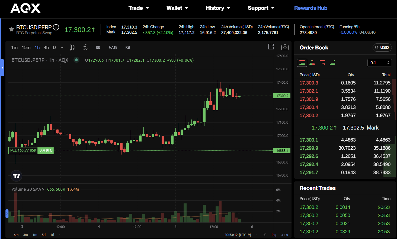Select bid price 17,299.9 in order book
The image size is (397, 239).
[309, 148]
